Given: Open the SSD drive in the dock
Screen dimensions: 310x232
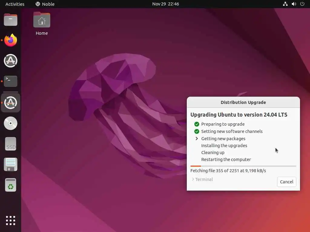Looking at the screenshot, I should pyautogui.click(x=11, y=144).
